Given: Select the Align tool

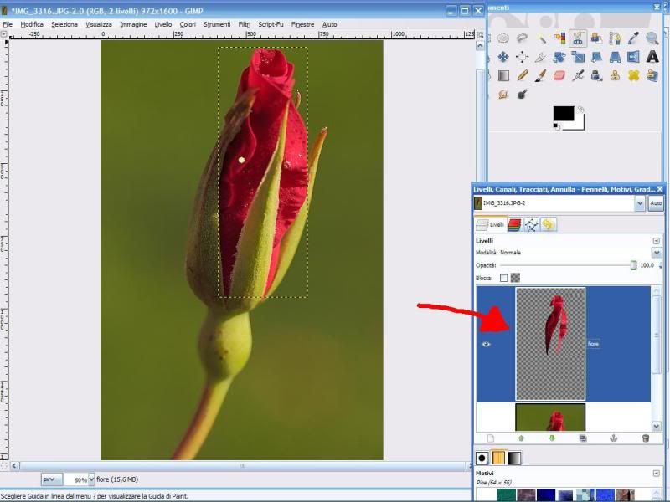Looking at the screenshot, I should coord(522,57).
